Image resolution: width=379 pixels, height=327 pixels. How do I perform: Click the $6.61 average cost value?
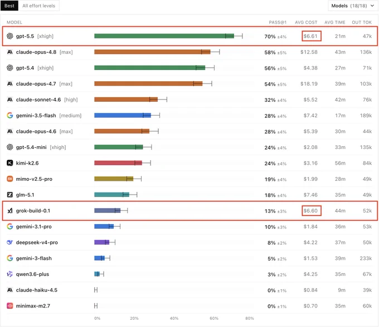310,36
